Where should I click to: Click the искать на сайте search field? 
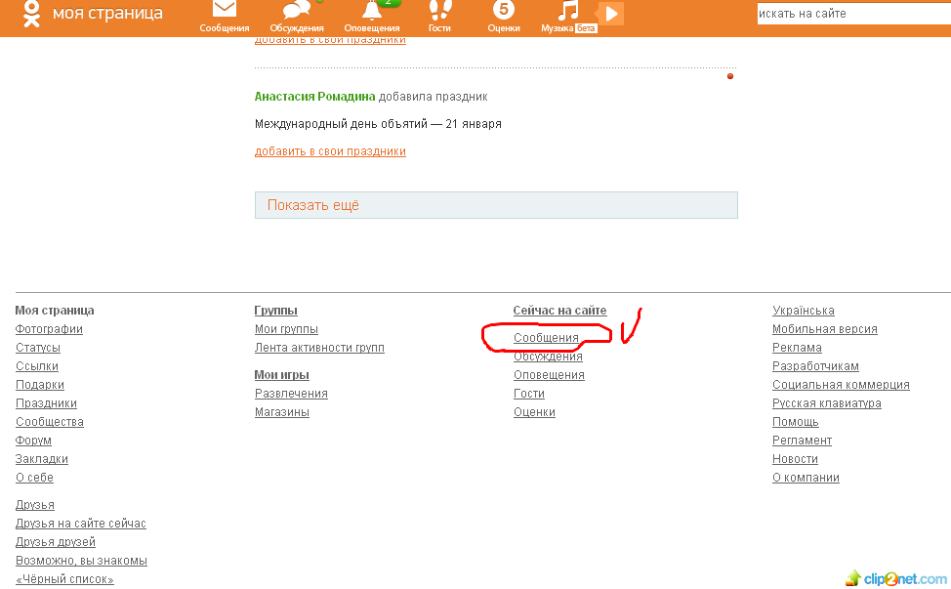coord(854,14)
